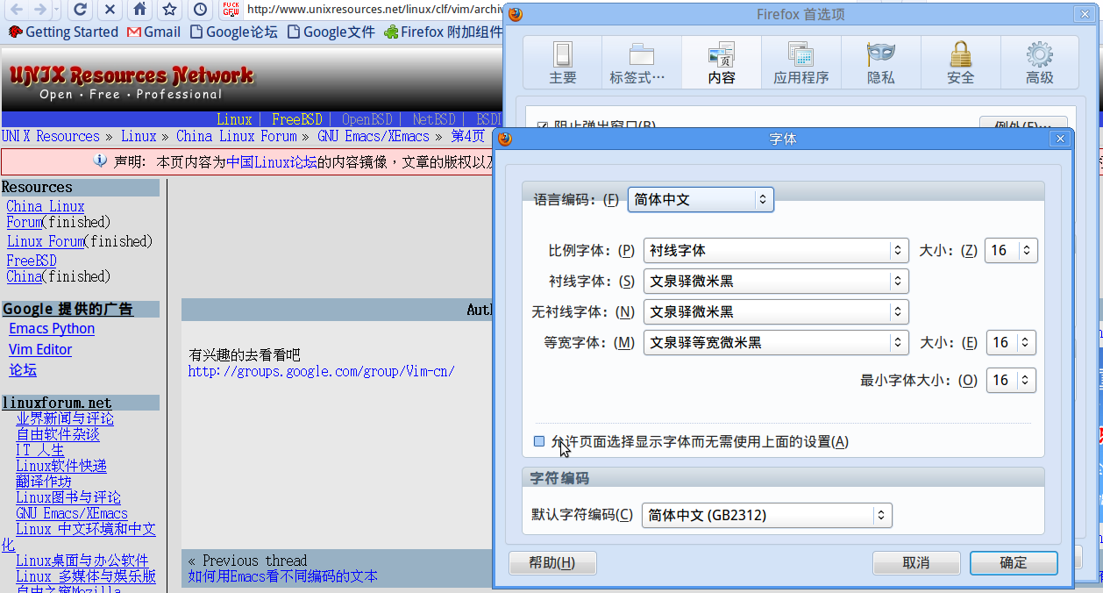The image size is (1103, 593).
Task: Open the 论坛 ad link
Action: tap(23, 370)
